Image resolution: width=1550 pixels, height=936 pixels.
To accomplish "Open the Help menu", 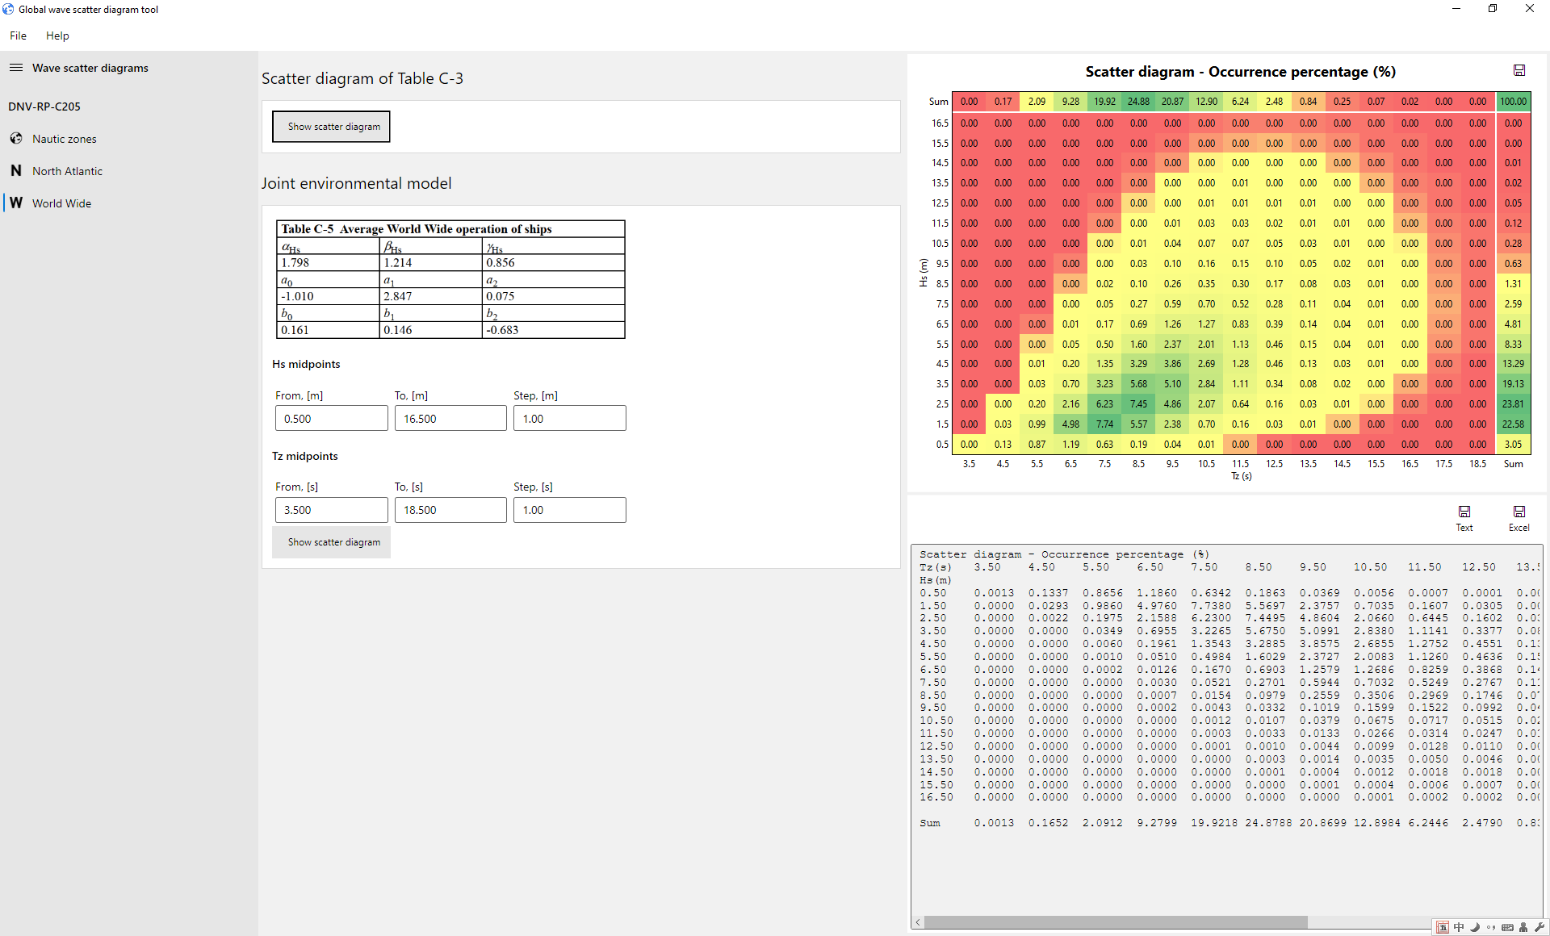I will point(57,36).
